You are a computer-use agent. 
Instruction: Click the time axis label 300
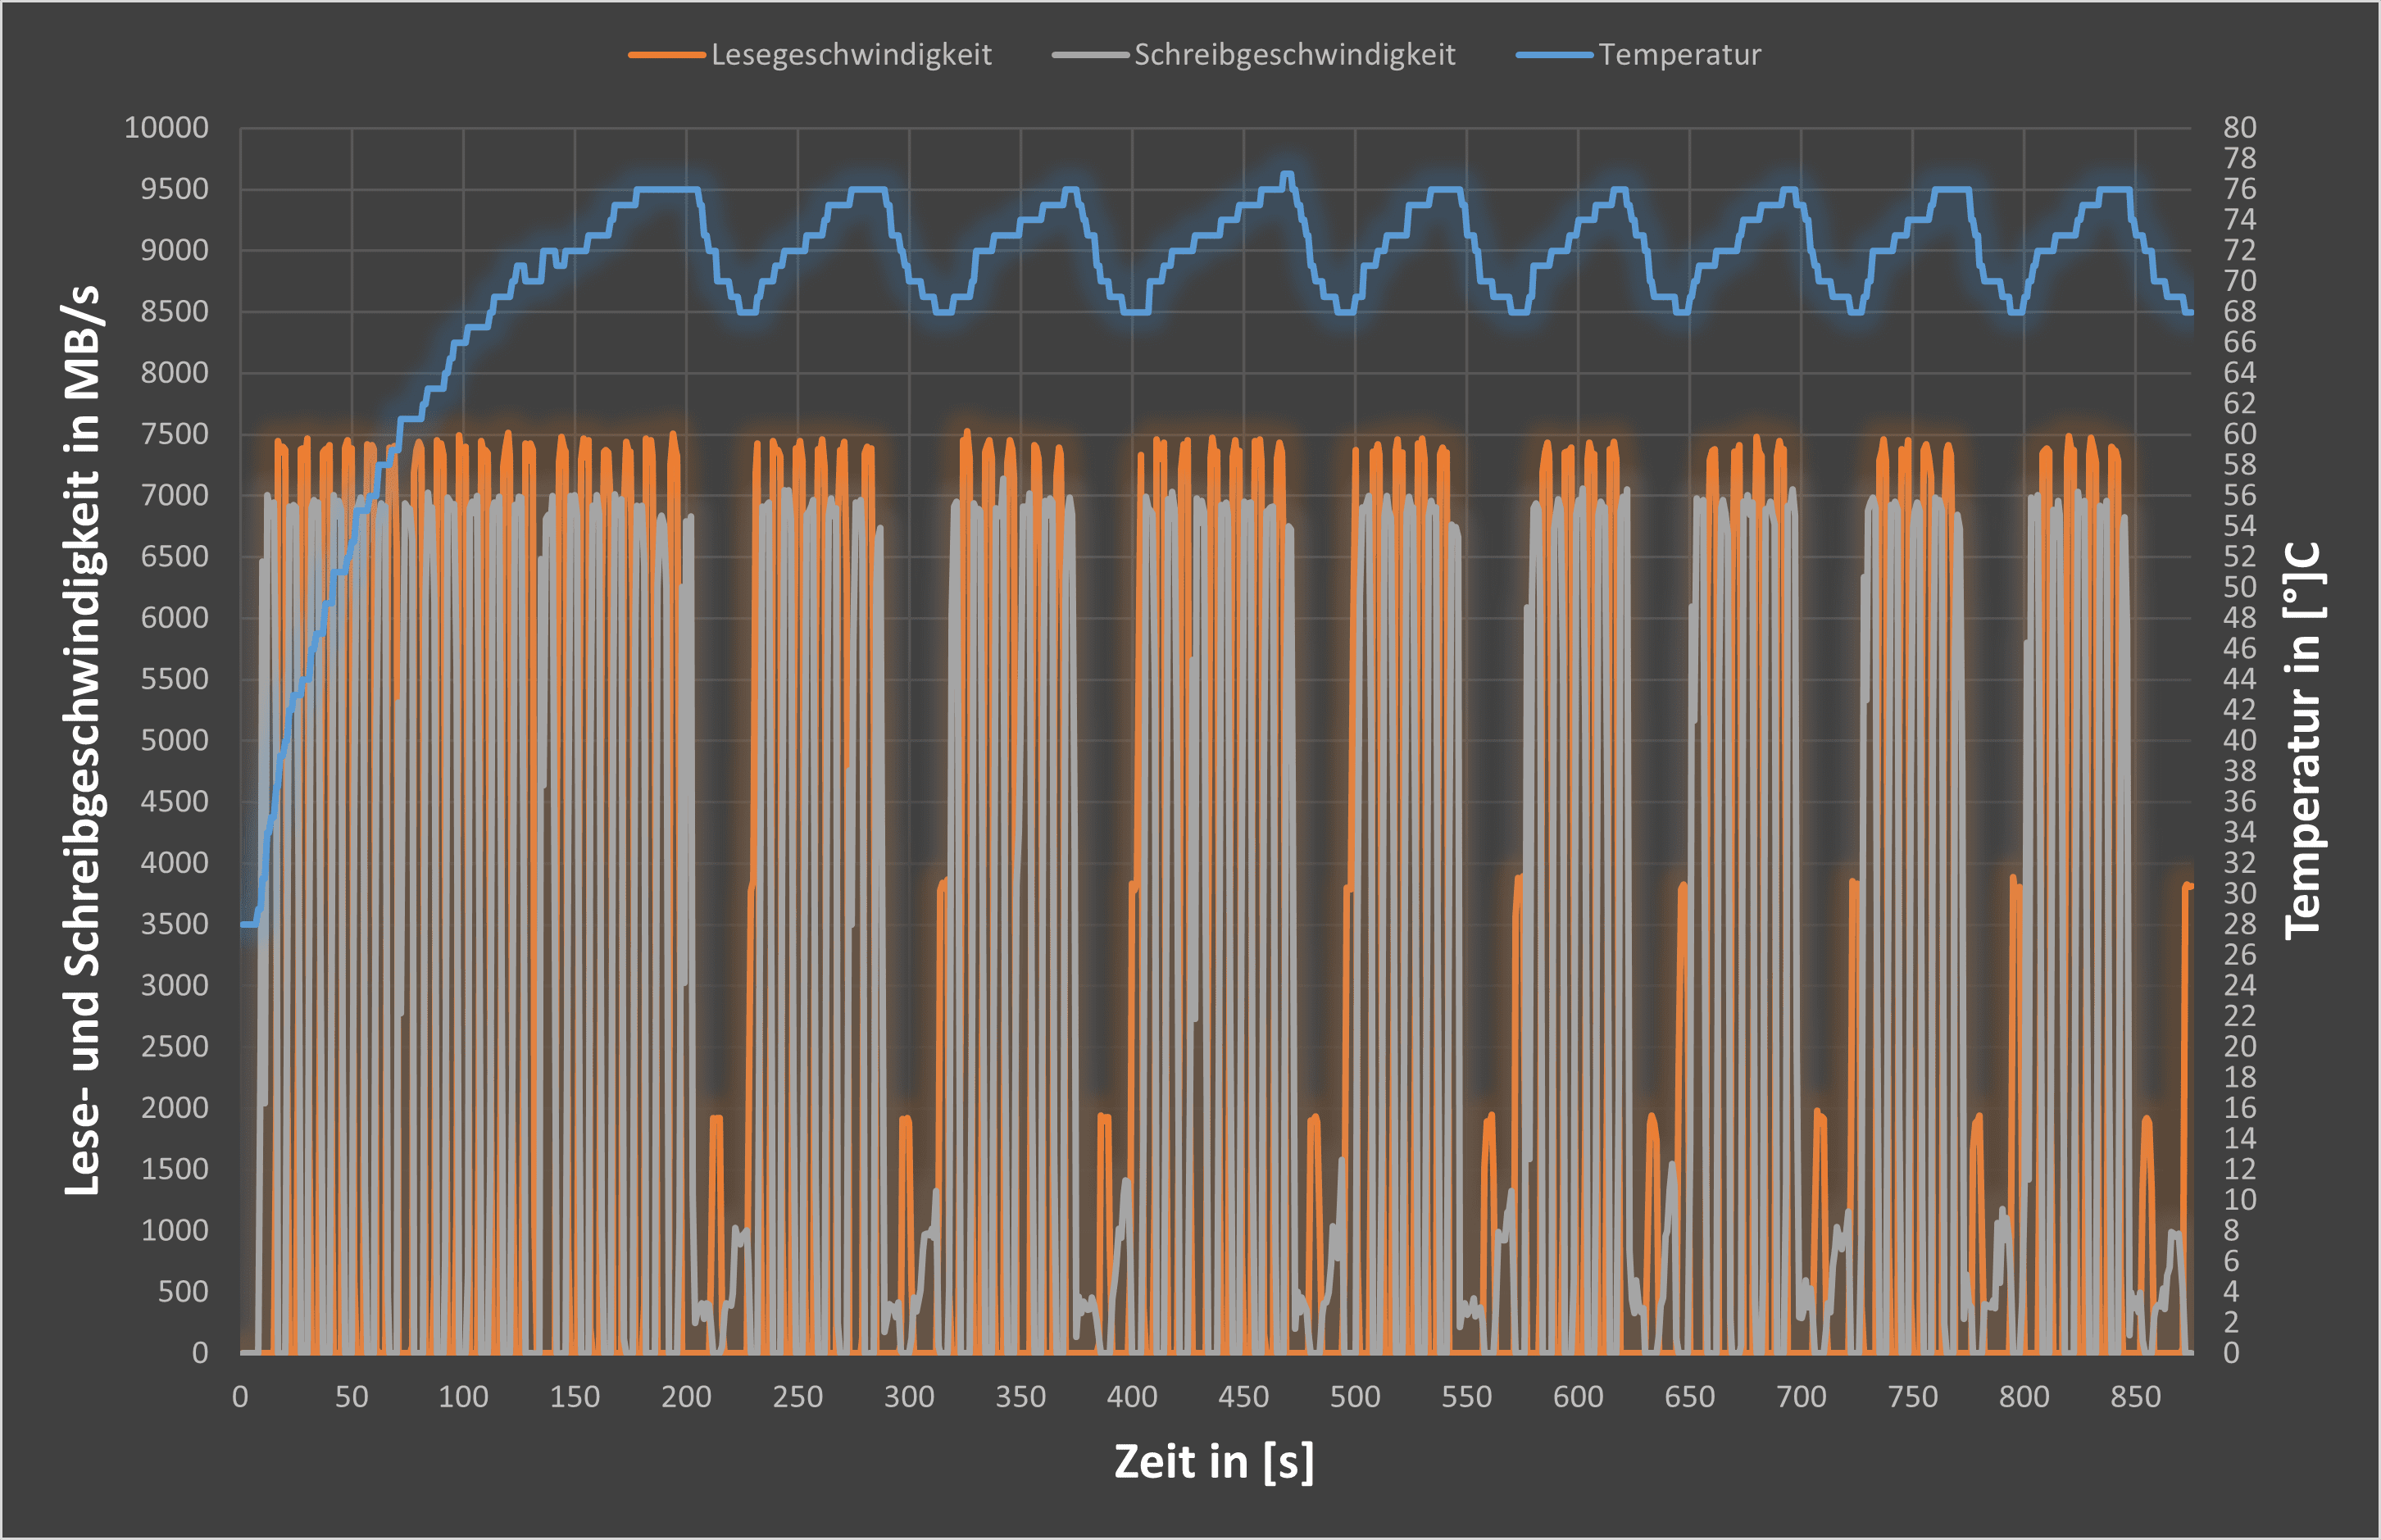909,1397
